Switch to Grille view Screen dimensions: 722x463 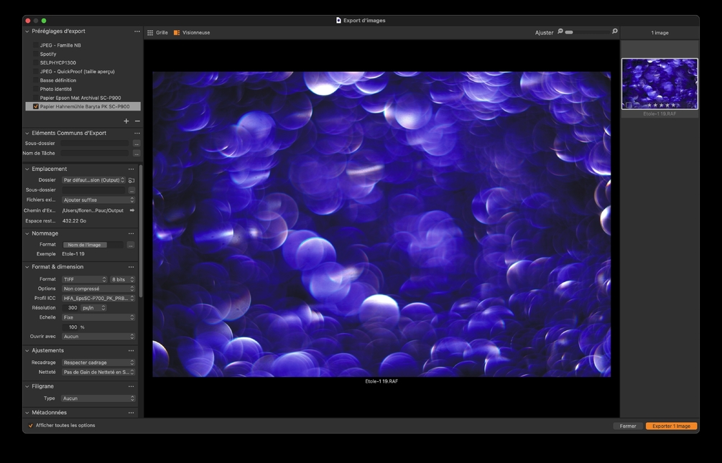157,32
